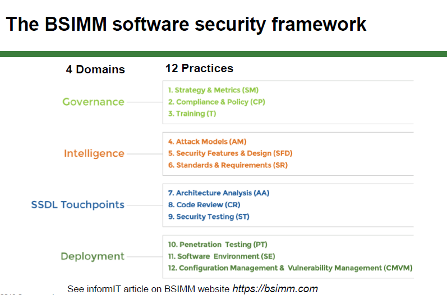447x295 pixels.
Task: Click '12. Configuration Management & Vulnerability Management (CMVM)'
Action: [290, 268]
